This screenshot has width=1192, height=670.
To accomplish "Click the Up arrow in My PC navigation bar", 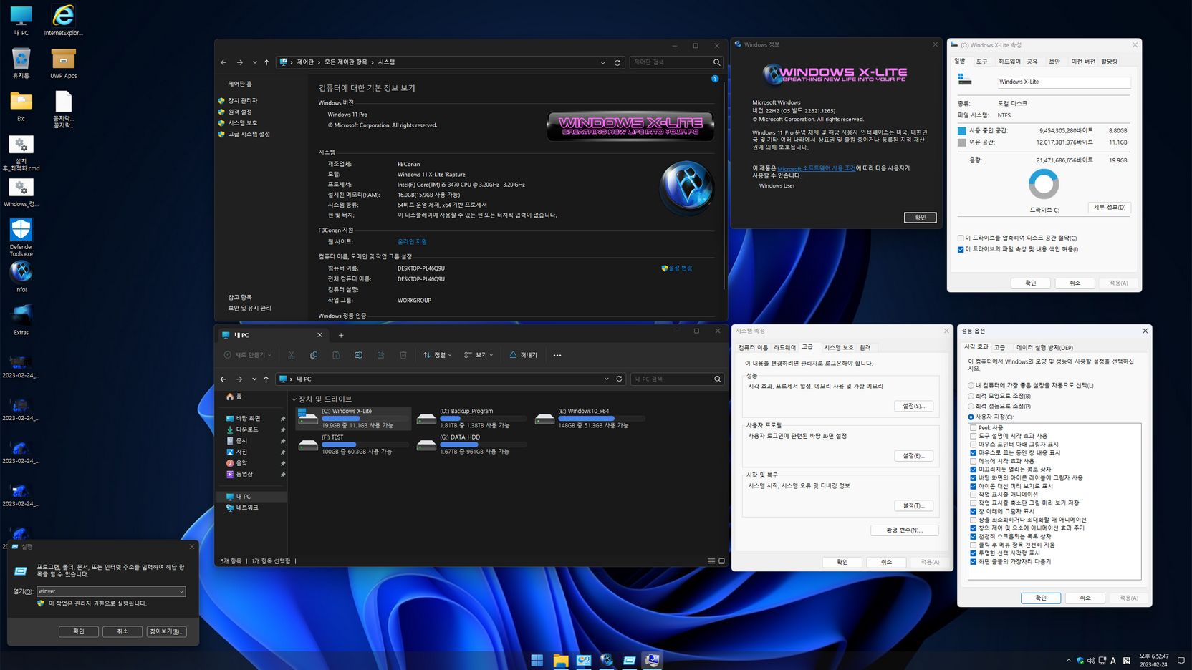I will coord(266,379).
